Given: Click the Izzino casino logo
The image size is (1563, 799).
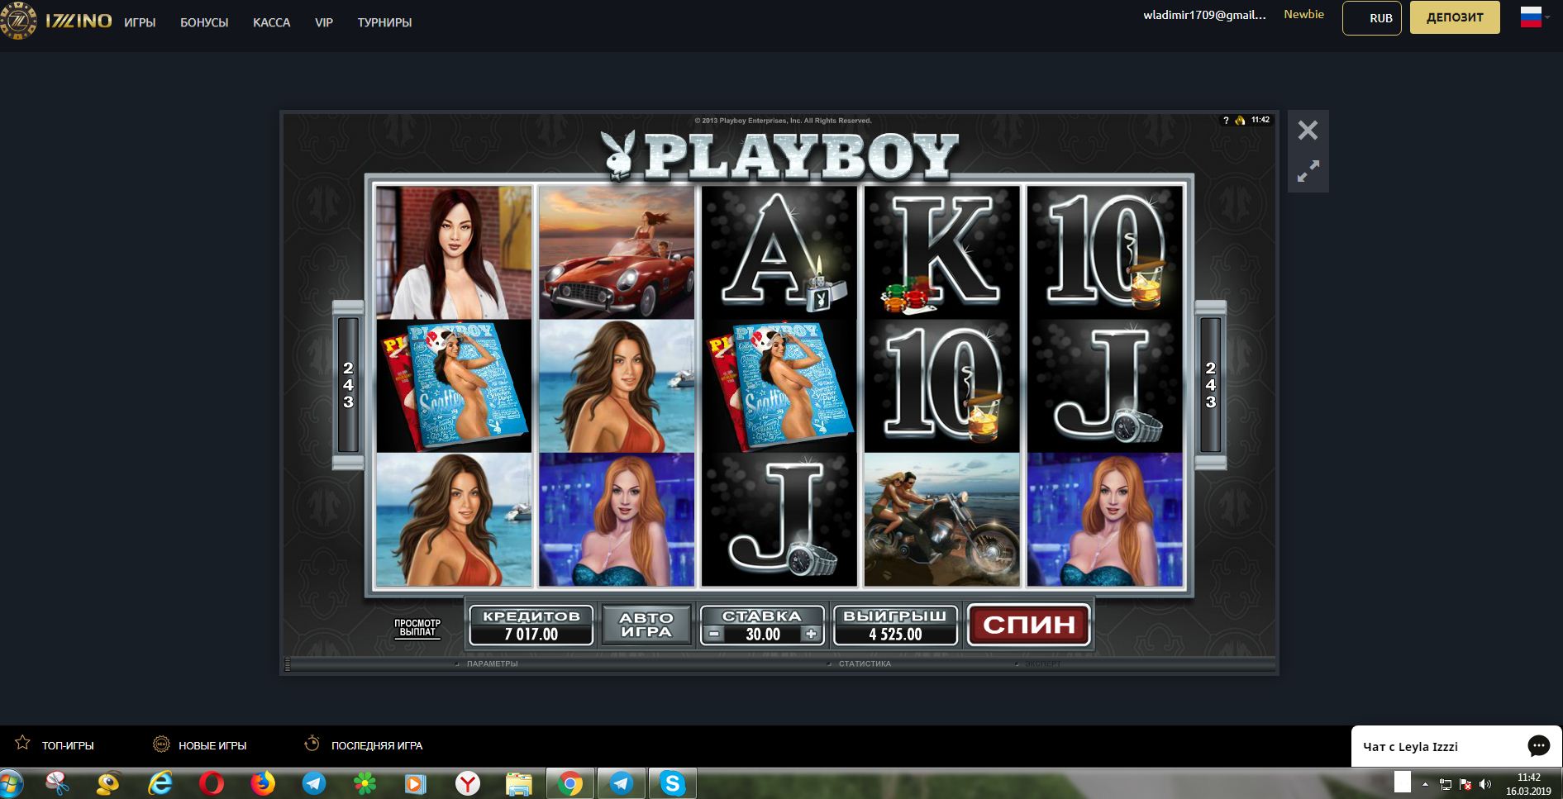Looking at the screenshot, I should click(56, 21).
